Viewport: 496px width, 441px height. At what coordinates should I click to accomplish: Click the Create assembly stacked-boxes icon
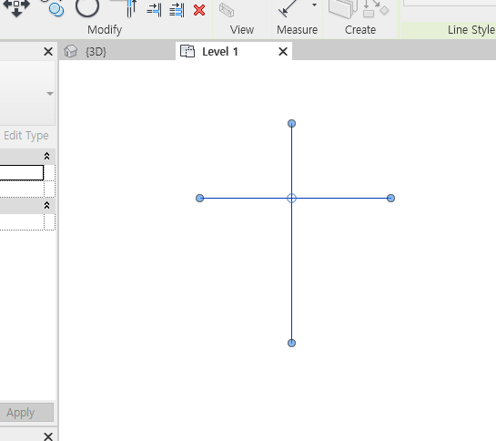point(343,8)
